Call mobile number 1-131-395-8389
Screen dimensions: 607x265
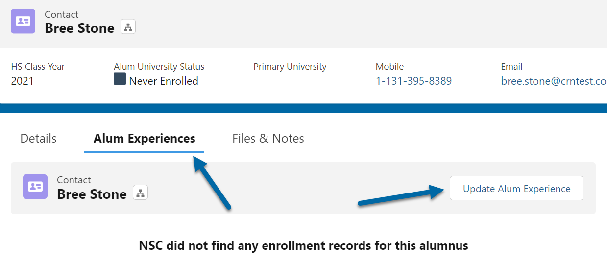[x=414, y=81]
